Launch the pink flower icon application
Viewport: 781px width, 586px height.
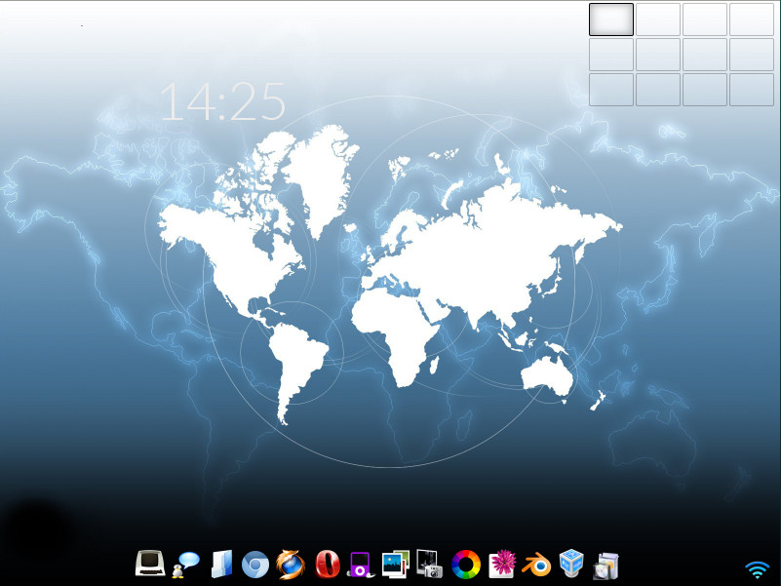click(x=501, y=564)
